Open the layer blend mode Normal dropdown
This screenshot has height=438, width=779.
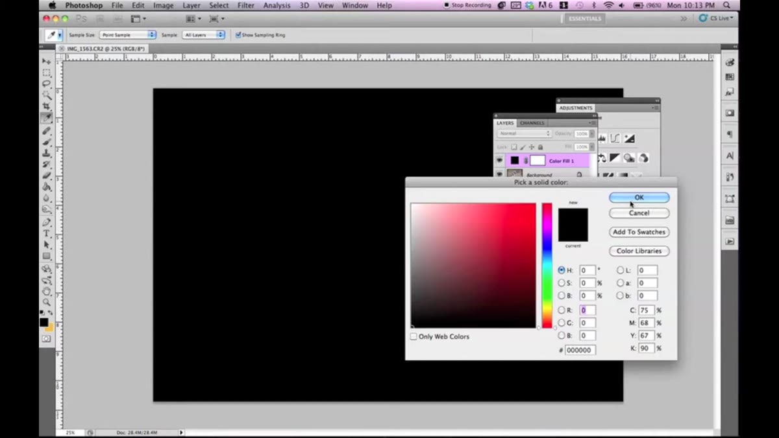point(525,133)
